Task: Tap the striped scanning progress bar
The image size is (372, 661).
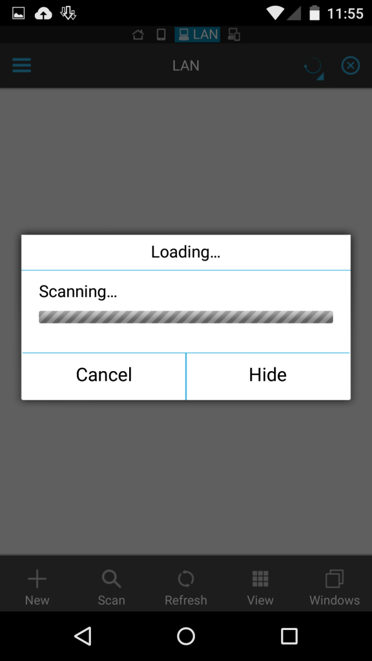Action: click(186, 317)
